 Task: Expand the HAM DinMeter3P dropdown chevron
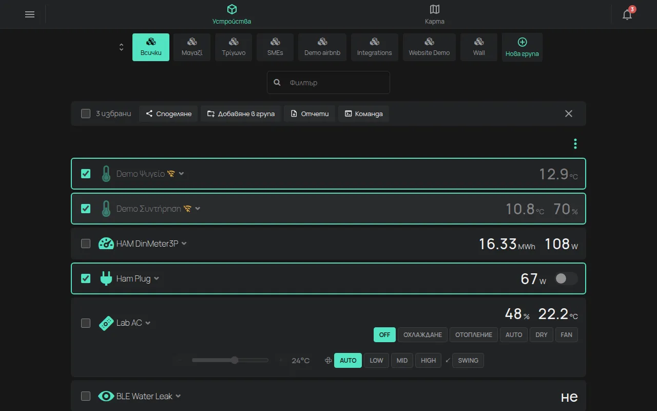[x=184, y=244]
